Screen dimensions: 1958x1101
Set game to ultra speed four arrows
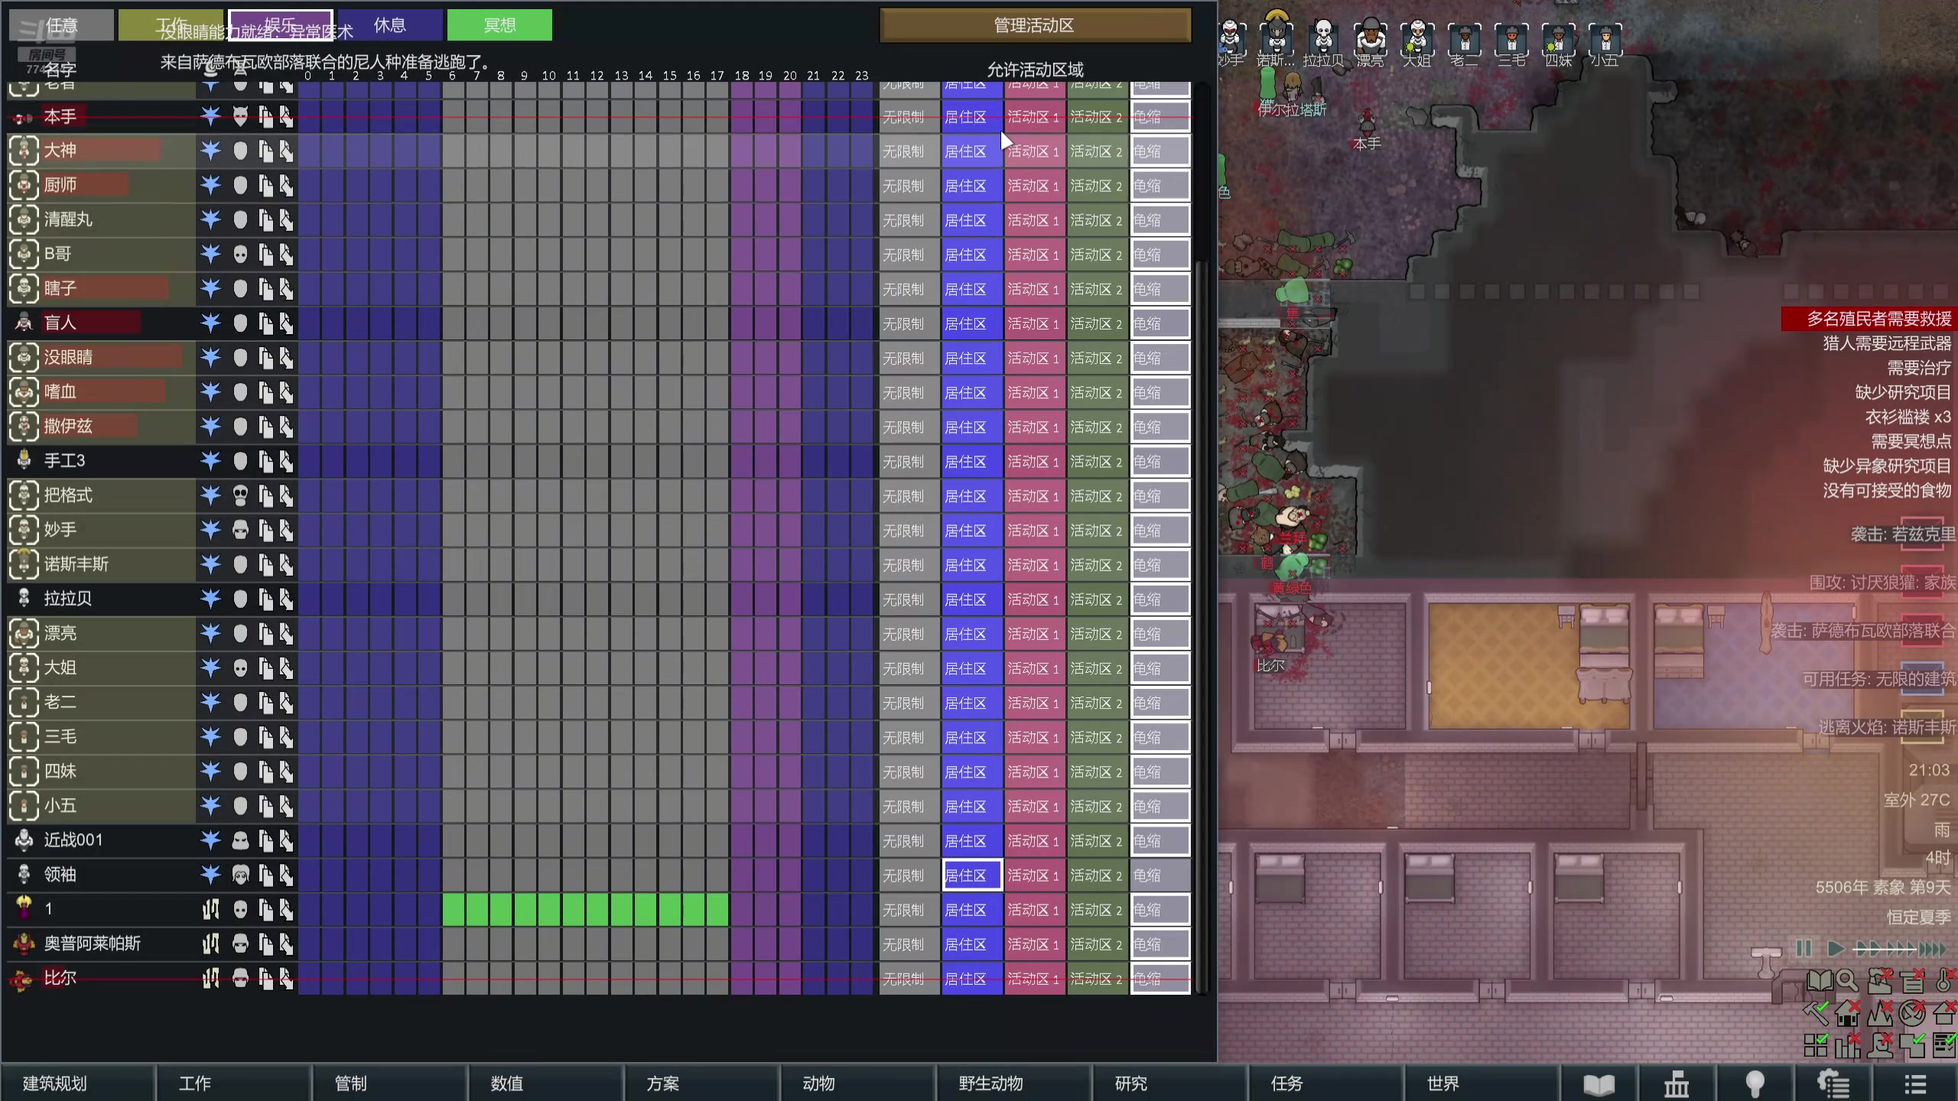[x=1933, y=949]
